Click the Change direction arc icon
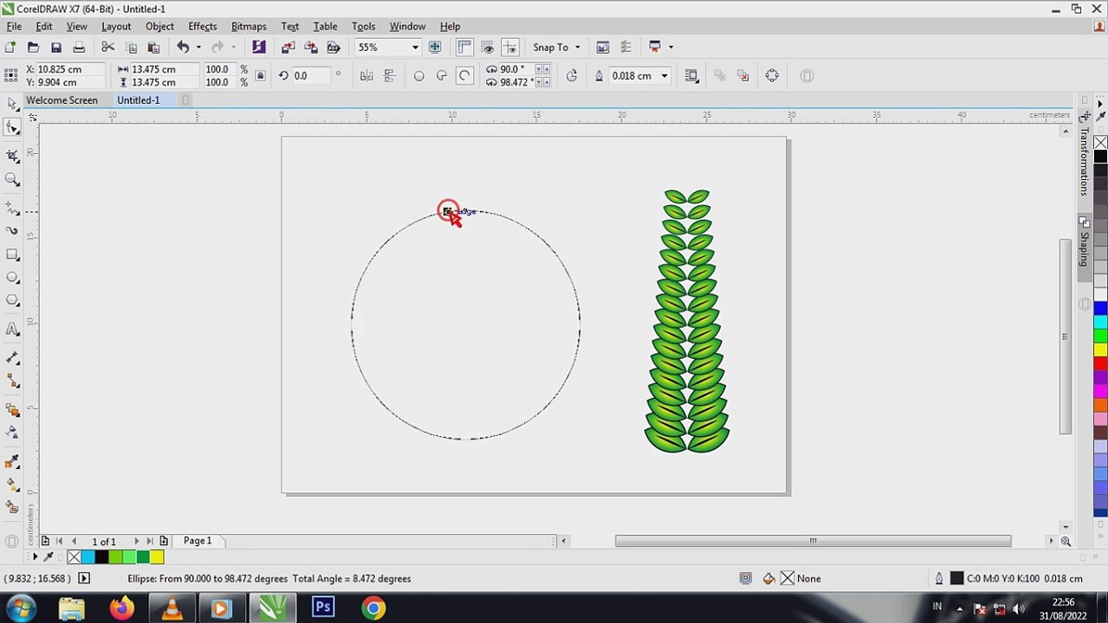1108x623 pixels. pos(571,76)
